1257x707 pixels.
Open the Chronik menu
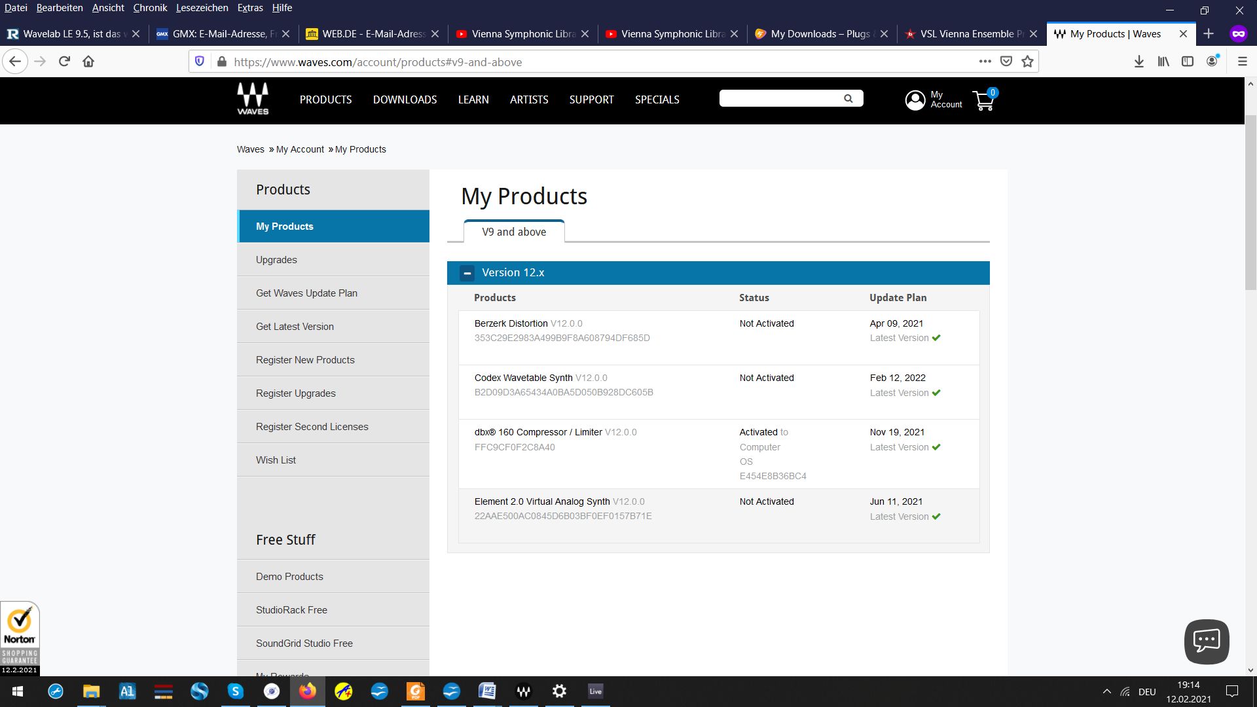click(150, 8)
